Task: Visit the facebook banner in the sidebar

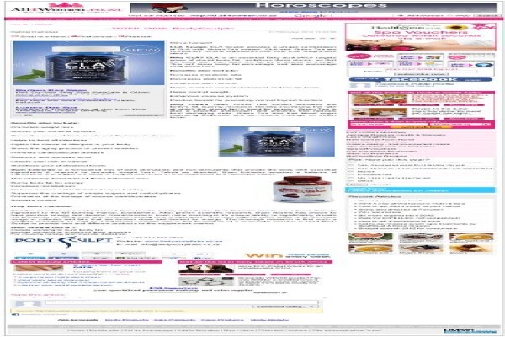Action: point(420,79)
